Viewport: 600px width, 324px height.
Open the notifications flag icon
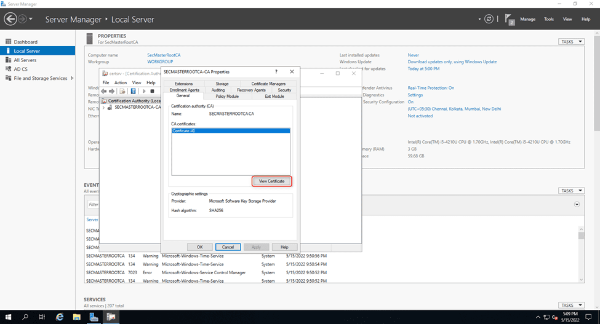click(x=510, y=19)
